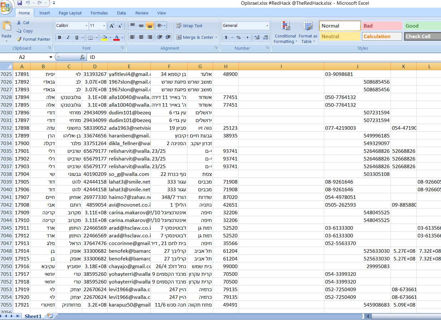The width and height of the screenshot is (441, 320).
Task: Open the Formulas ribbon tab
Action: 99,13
